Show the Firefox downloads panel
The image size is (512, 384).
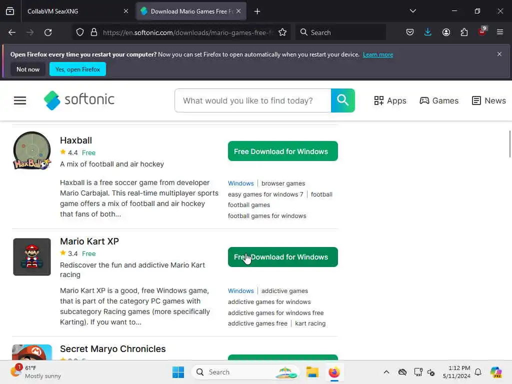click(x=428, y=32)
